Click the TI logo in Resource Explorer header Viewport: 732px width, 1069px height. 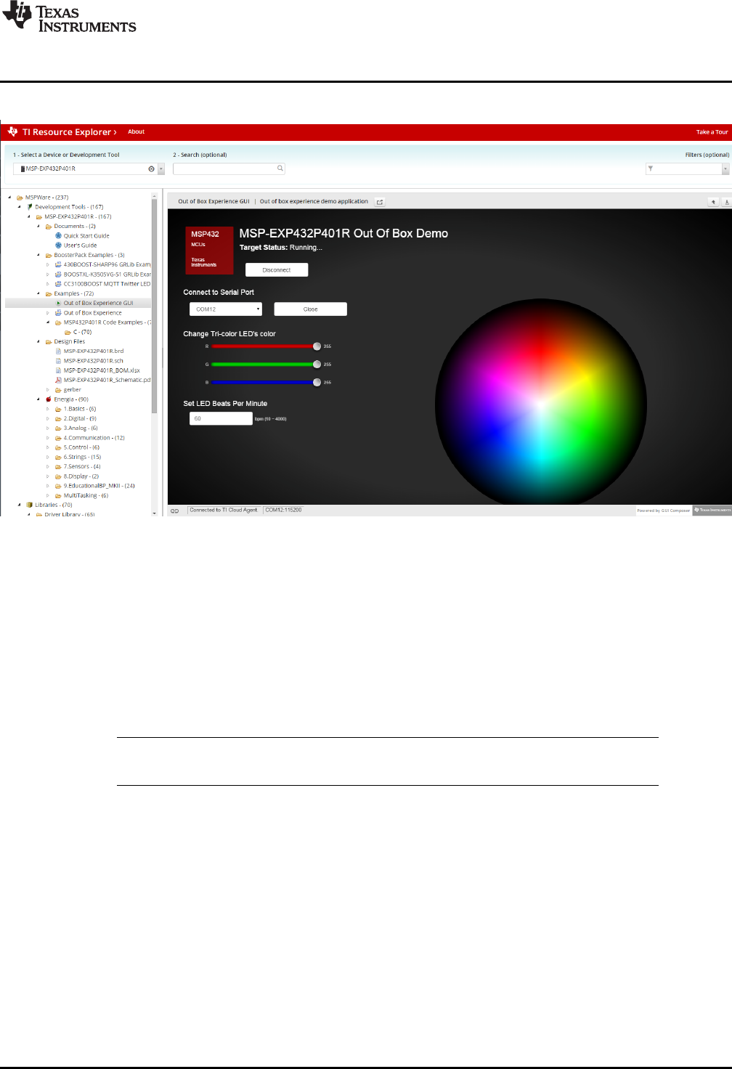(12, 131)
